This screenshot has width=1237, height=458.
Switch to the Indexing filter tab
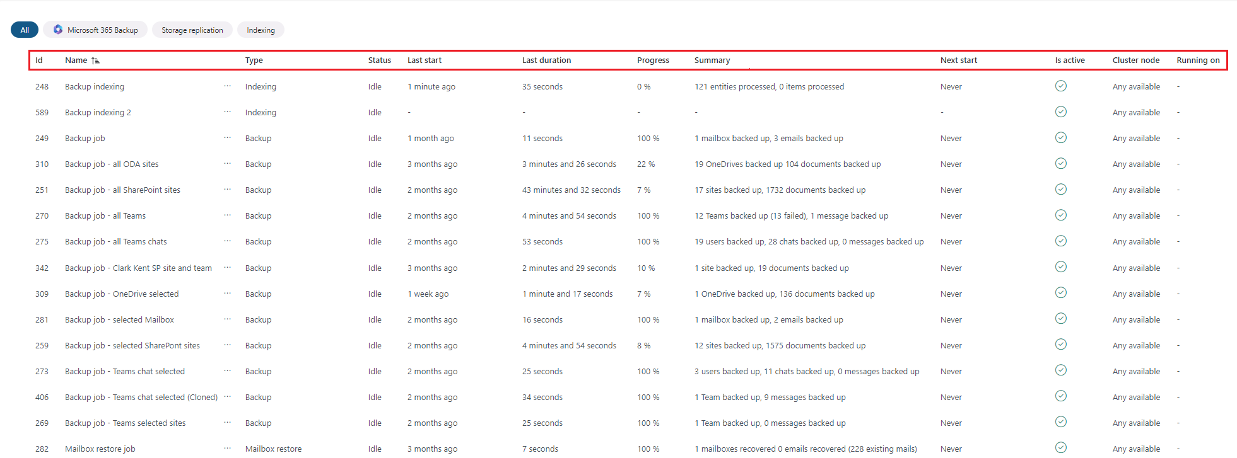point(261,30)
